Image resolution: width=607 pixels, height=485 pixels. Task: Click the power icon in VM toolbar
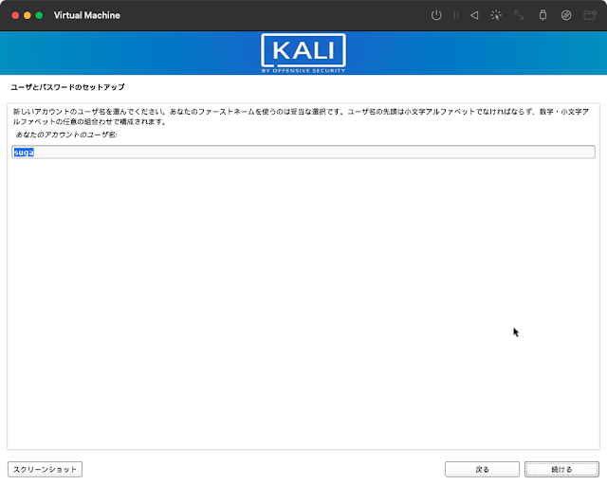coord(436,15)
